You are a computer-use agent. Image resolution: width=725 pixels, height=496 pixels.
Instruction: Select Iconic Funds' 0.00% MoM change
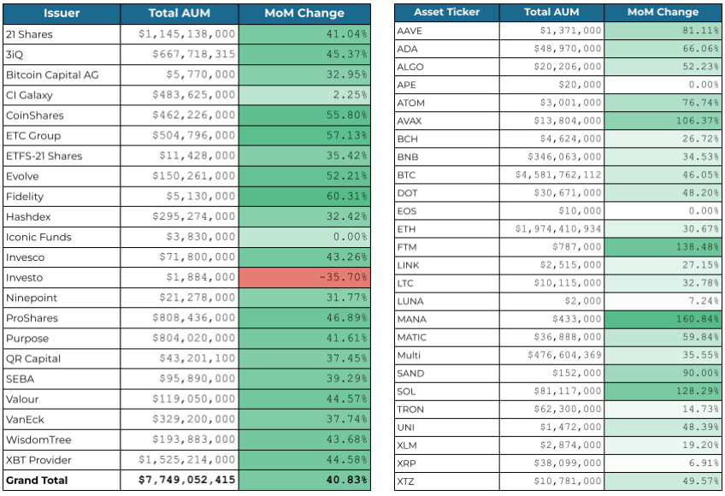coord(304,237)
